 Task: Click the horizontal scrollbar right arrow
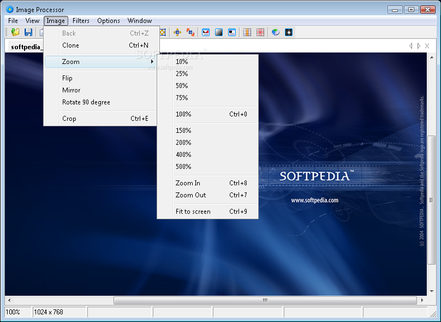pos(422,300)
